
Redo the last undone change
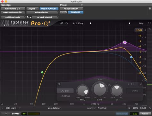click(67, 23)
